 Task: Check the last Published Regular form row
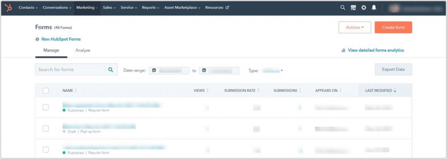pos(45,149)
